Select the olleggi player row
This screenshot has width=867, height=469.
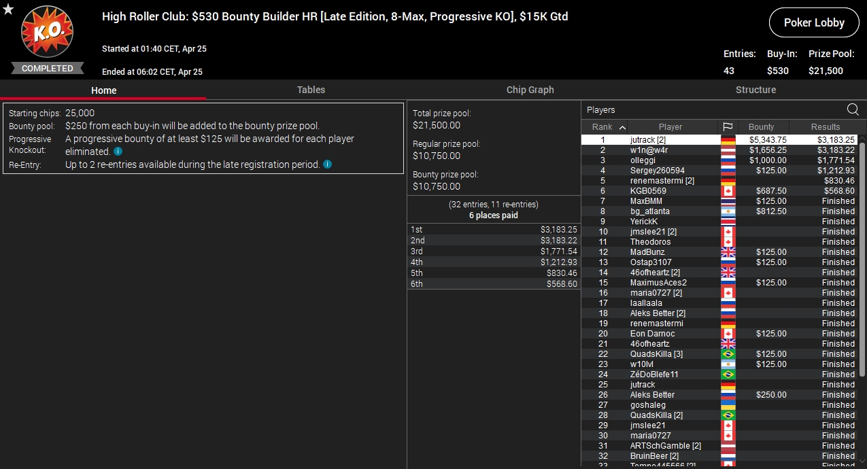coord(720,160)
